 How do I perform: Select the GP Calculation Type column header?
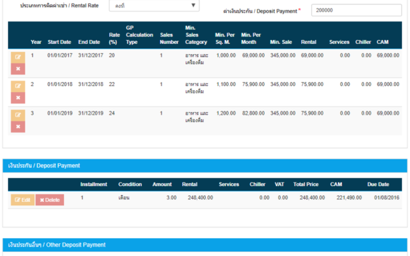[139, 35]
